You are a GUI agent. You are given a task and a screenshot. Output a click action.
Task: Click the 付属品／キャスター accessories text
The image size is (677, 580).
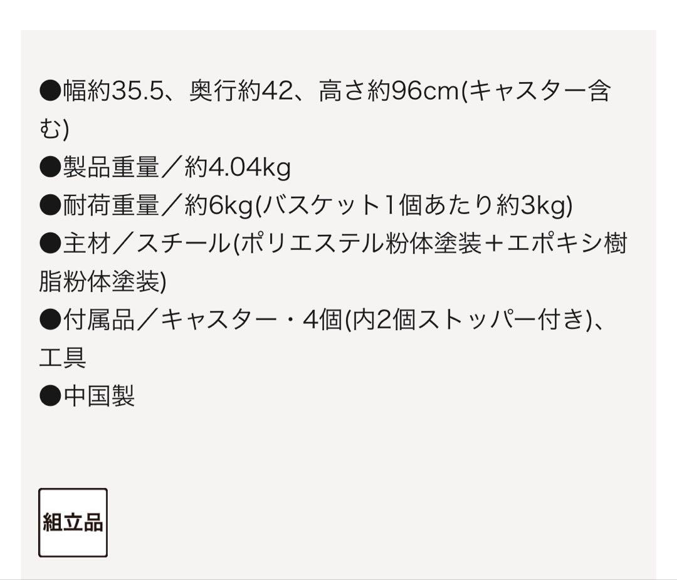click(x=170, y=320)
